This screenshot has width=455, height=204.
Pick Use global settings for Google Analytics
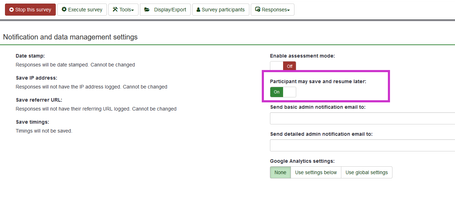pyautogui.click(x=367, y=172)
